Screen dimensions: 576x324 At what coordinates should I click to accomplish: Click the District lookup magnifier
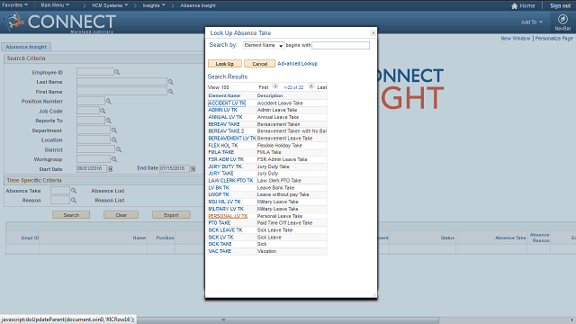click(x=119, y=149)
